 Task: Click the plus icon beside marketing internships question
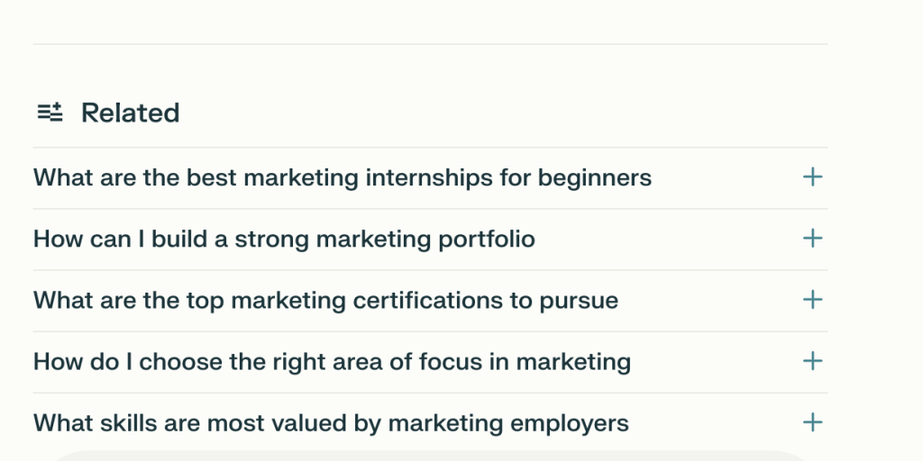(x=812, y=177)
